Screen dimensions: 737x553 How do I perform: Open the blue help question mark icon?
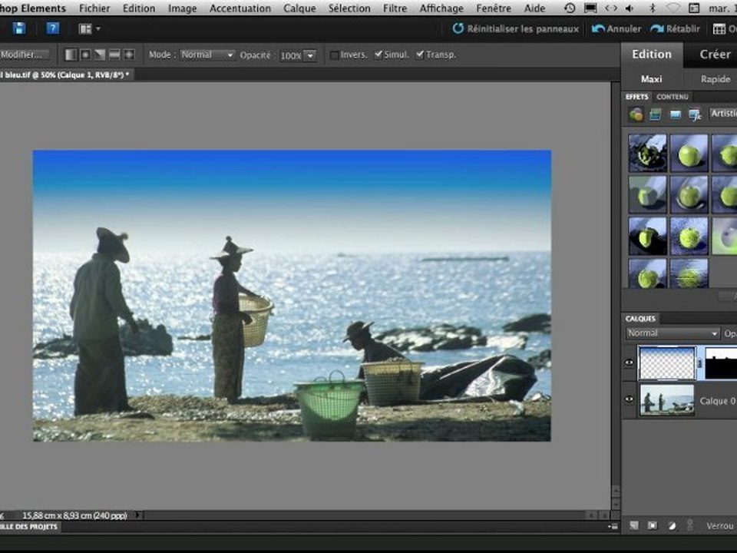coord(53,28)
